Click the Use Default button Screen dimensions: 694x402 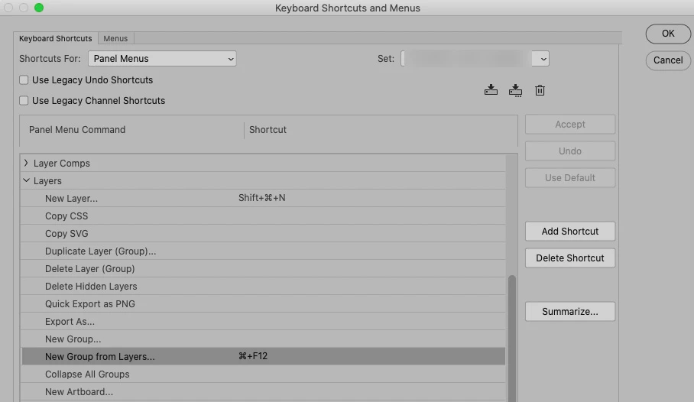pos(570,177)
